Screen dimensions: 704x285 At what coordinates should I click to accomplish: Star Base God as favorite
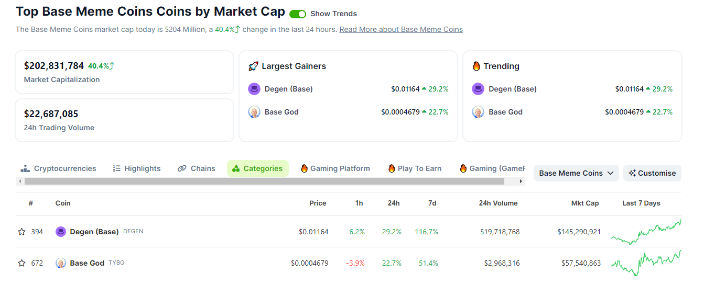tap(21, 263)
